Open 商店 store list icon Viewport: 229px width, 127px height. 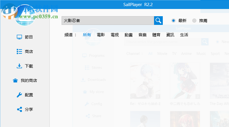click(x=19, y=51)
